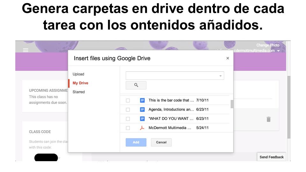Check the box for 'McDermott Multimedia'

click(128, 128)
